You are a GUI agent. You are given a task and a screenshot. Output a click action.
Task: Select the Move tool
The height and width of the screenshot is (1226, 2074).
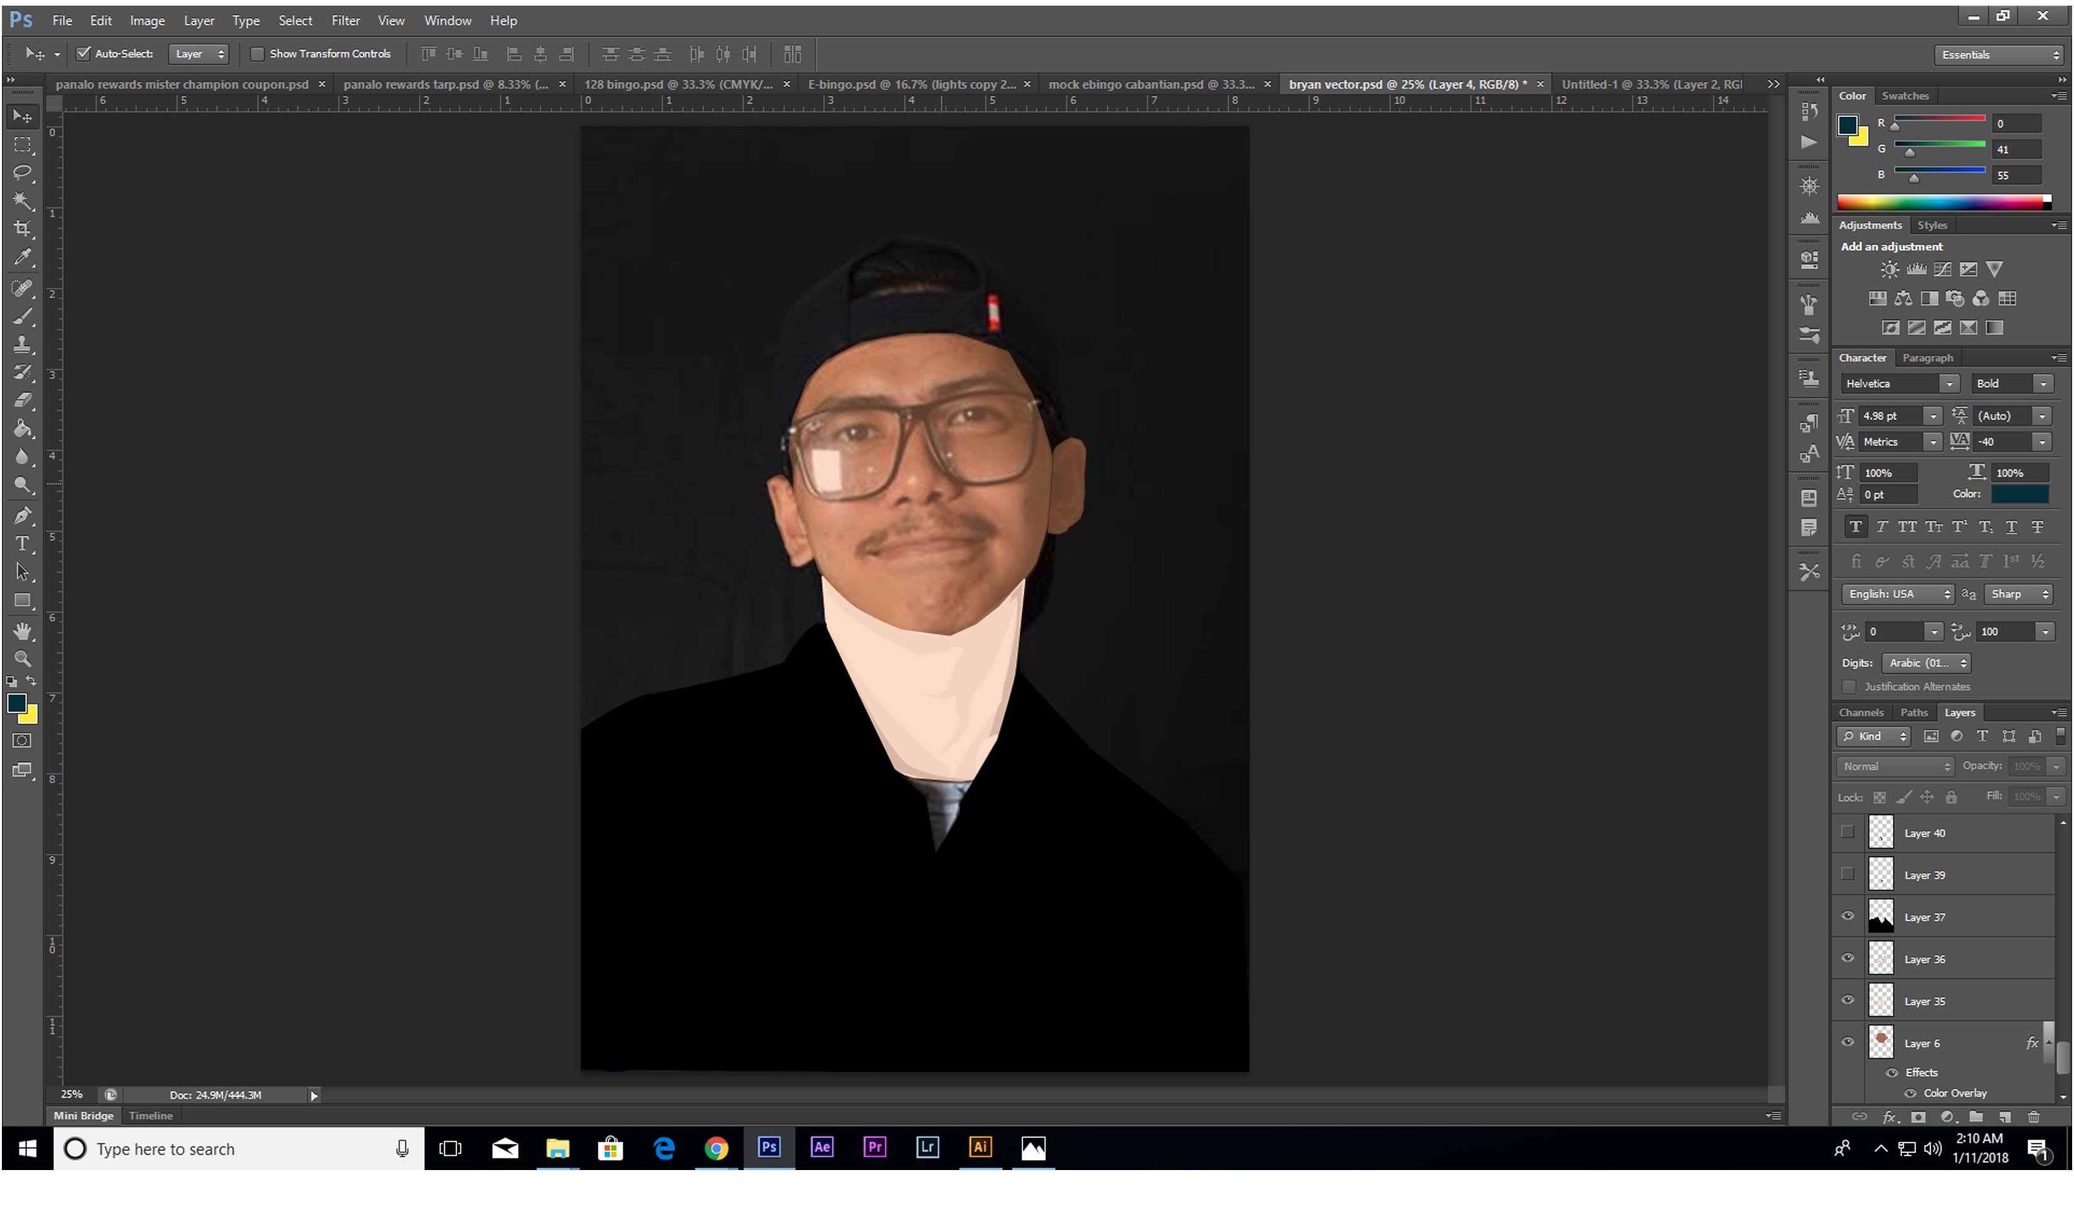[x=22, y=116]
